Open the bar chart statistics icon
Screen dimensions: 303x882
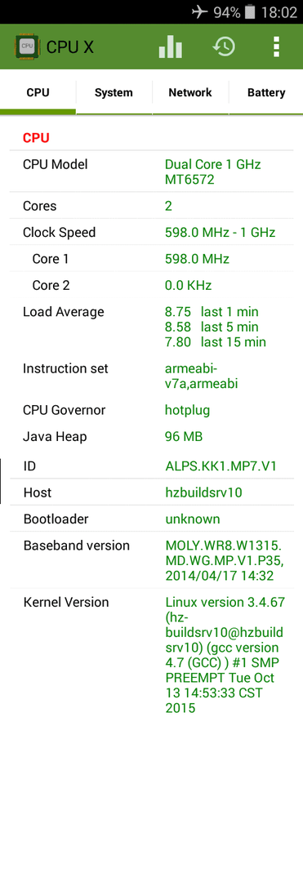171,47
